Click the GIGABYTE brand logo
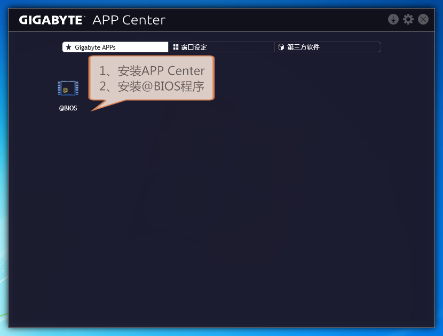This screenshot has height=336, width=443. (x=52, y=20)
